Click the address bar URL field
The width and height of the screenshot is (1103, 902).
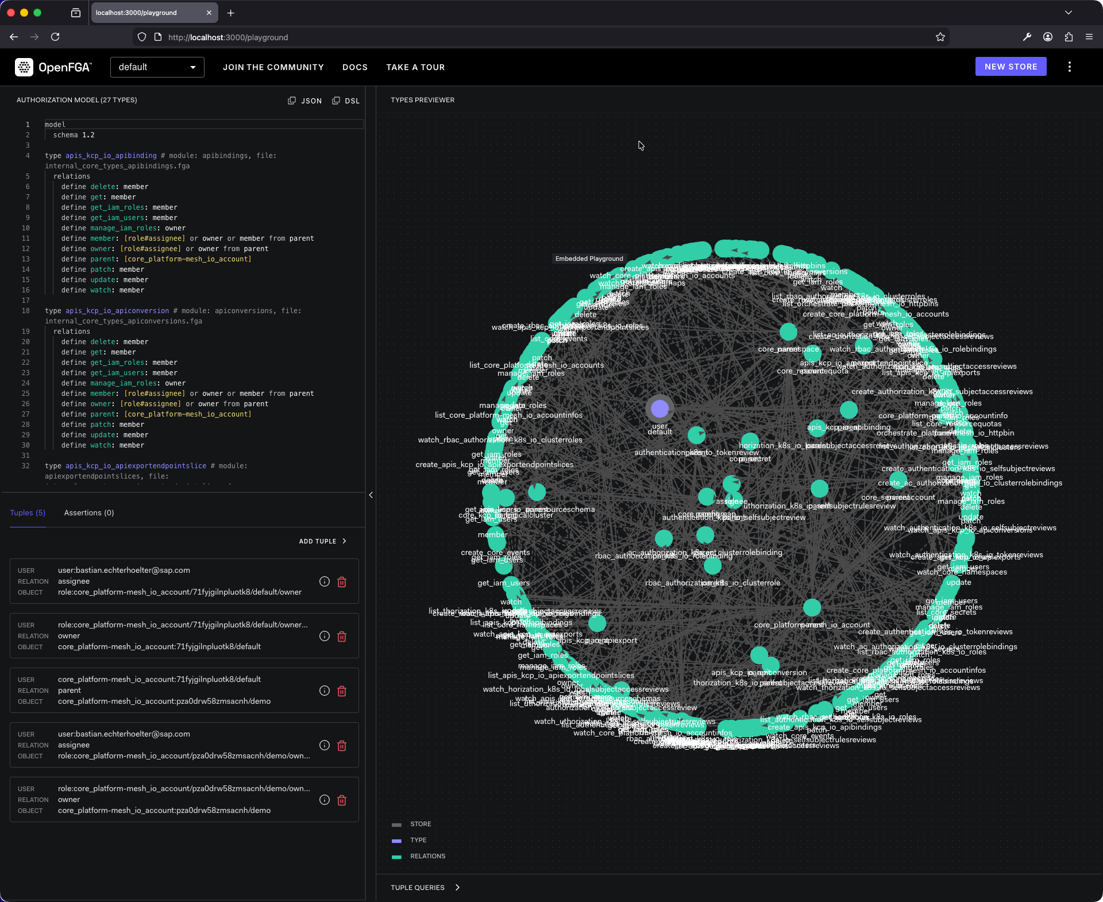click(x=540, y=37)
